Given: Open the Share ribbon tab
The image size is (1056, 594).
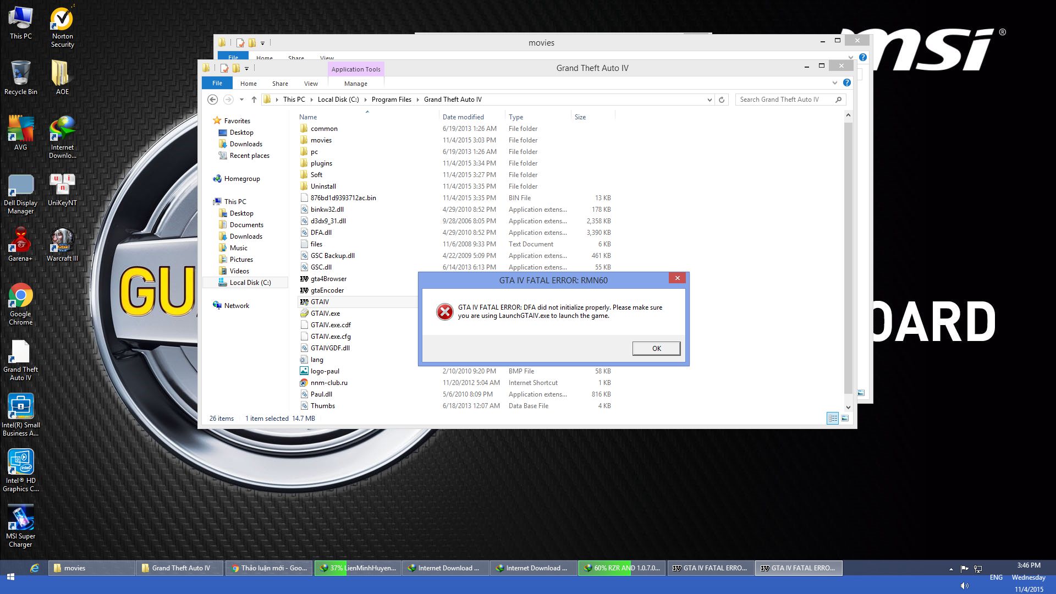Looking at the screenshot, I should (280, 84).
